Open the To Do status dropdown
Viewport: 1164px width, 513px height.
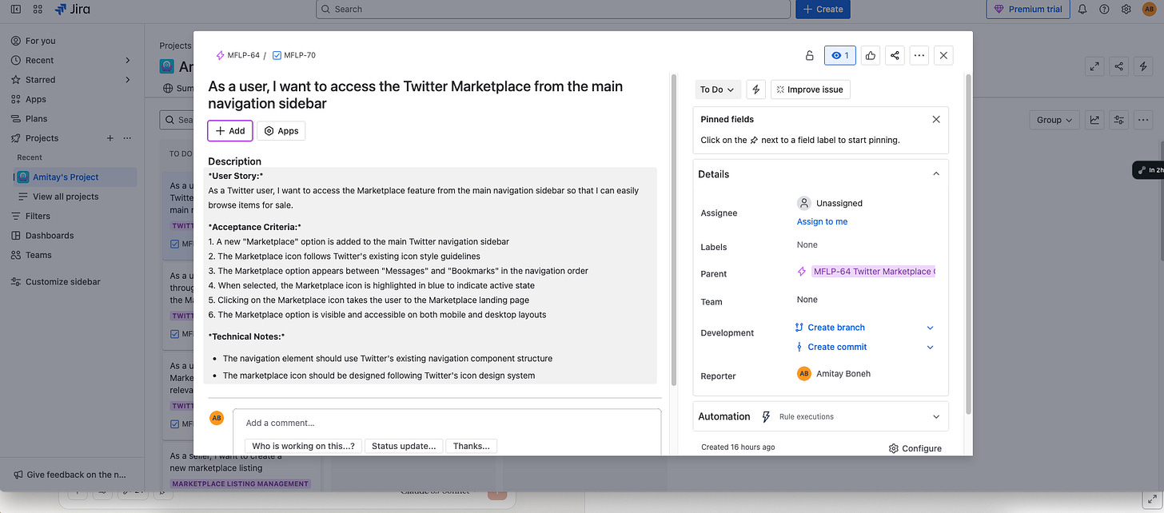point(717,89)
